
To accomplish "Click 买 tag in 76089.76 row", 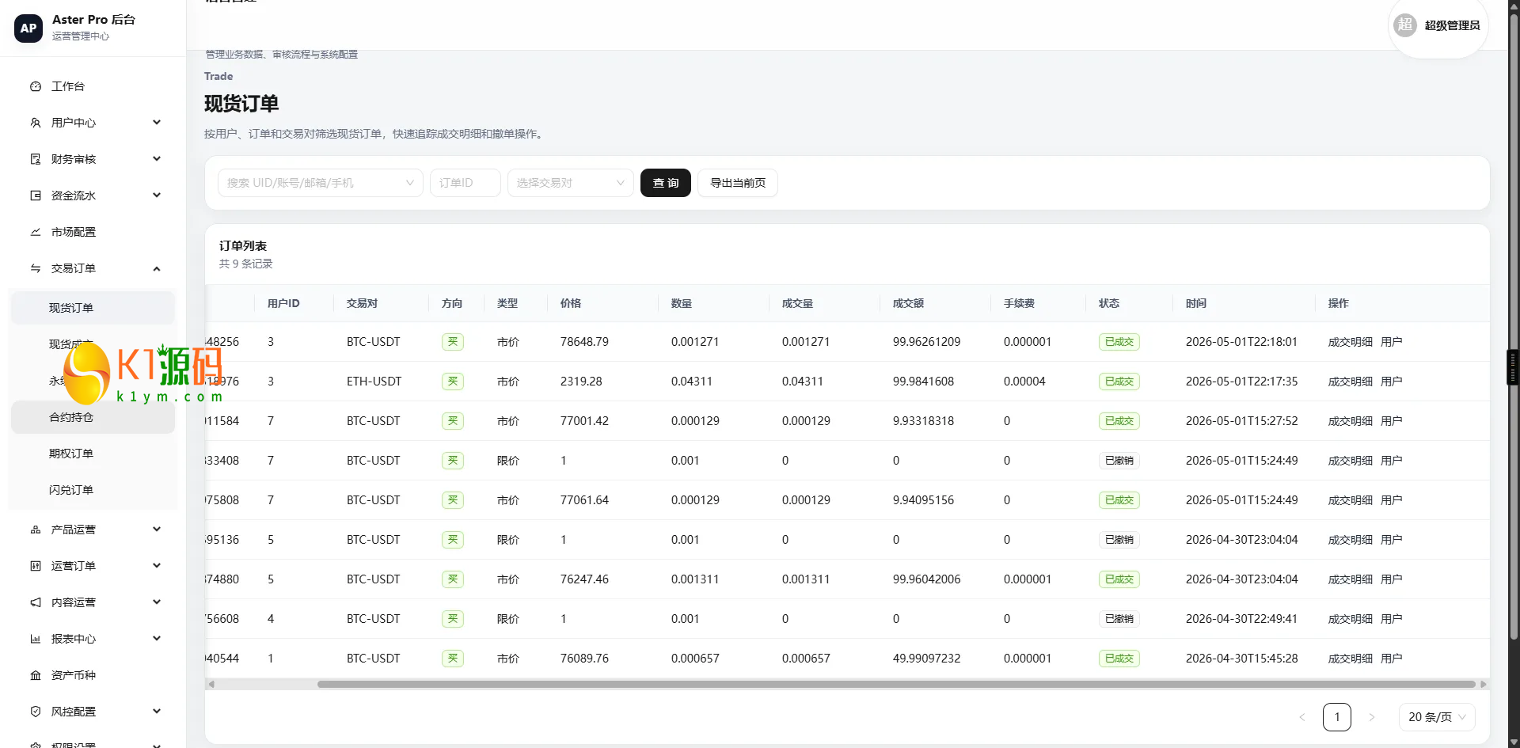I will [x=453, y=659].
